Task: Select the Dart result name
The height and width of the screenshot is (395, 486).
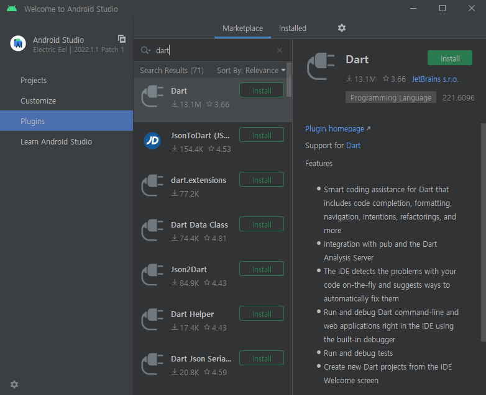Action: coord(179,91)
